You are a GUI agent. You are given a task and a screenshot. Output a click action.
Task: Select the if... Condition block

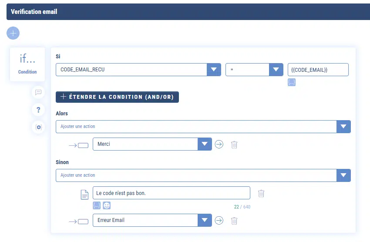click(x=27, y=64)
